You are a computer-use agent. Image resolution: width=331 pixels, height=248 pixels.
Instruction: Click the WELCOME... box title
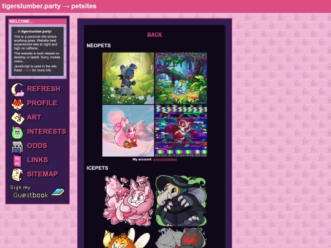click(x=21, y=21)
